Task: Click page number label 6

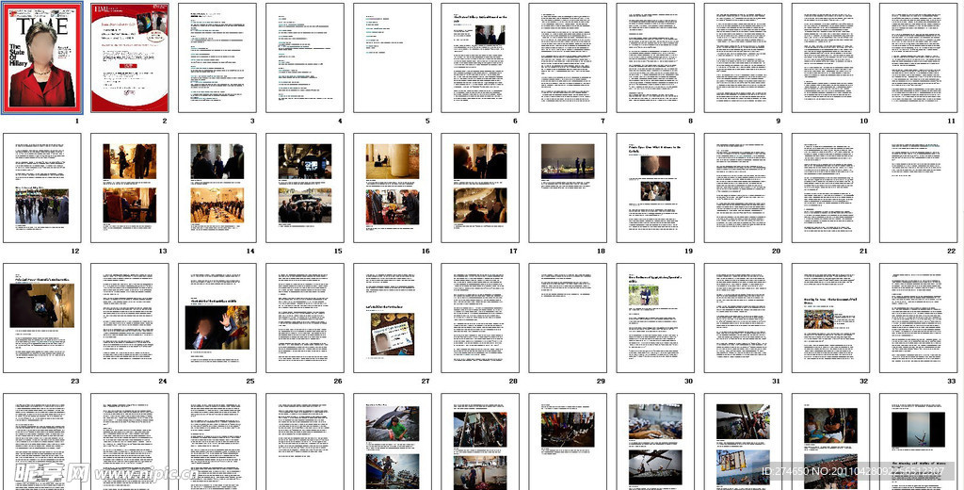Action: point(515,121)
